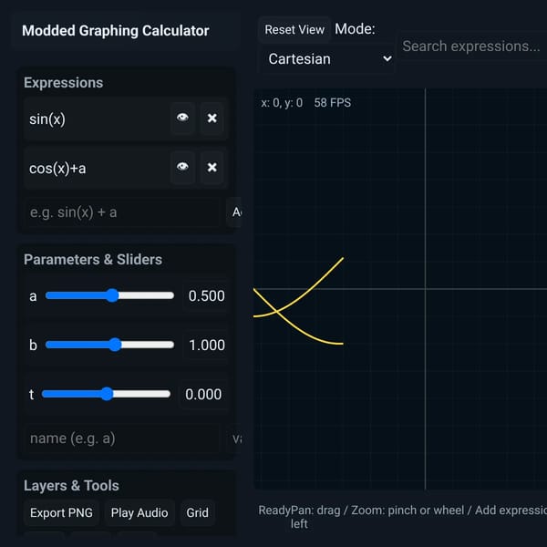Screen dimensions: 547x547
Task: Click the Add expression button
Action: (234, 212)
